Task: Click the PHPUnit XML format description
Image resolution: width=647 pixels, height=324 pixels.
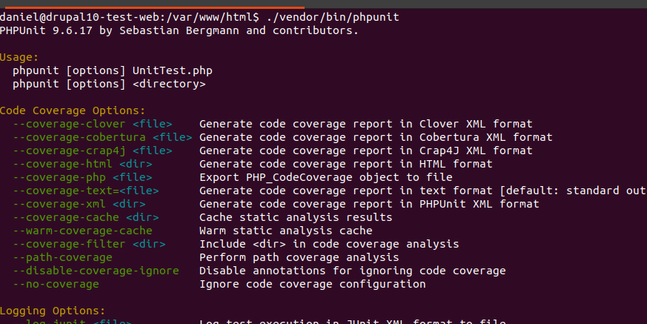Action: (369, 204)
